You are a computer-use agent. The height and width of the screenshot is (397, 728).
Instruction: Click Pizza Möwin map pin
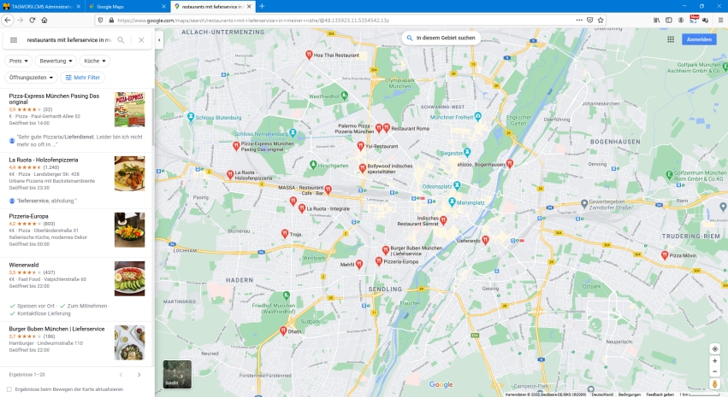point(665,254)
